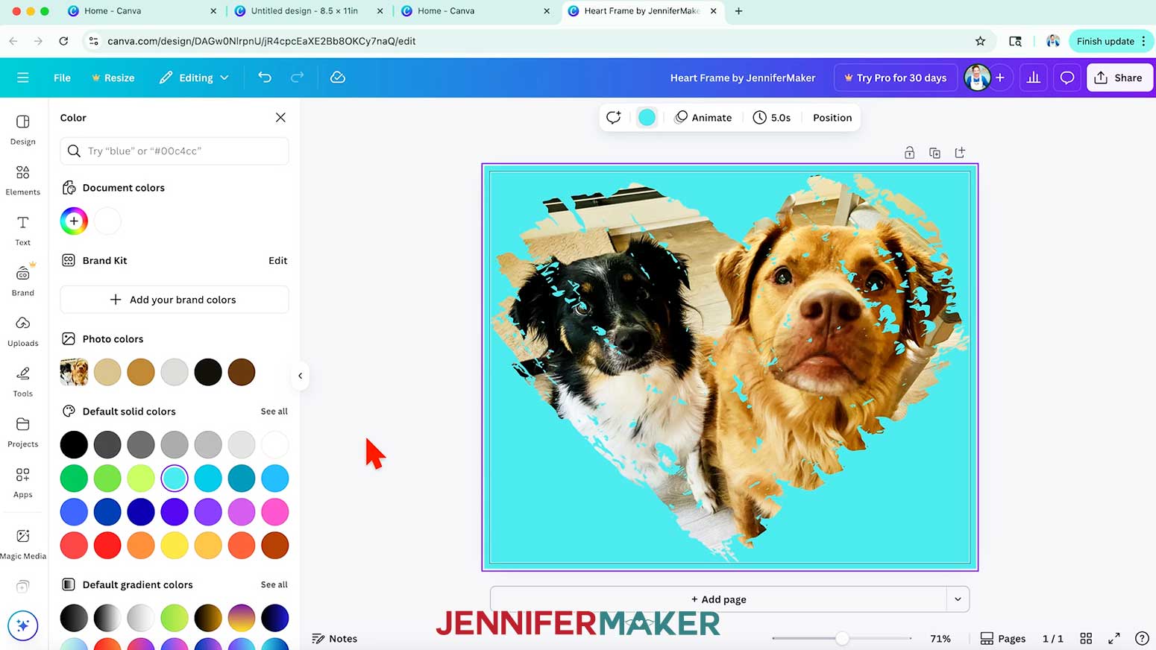Open the Apps panel

22,483
